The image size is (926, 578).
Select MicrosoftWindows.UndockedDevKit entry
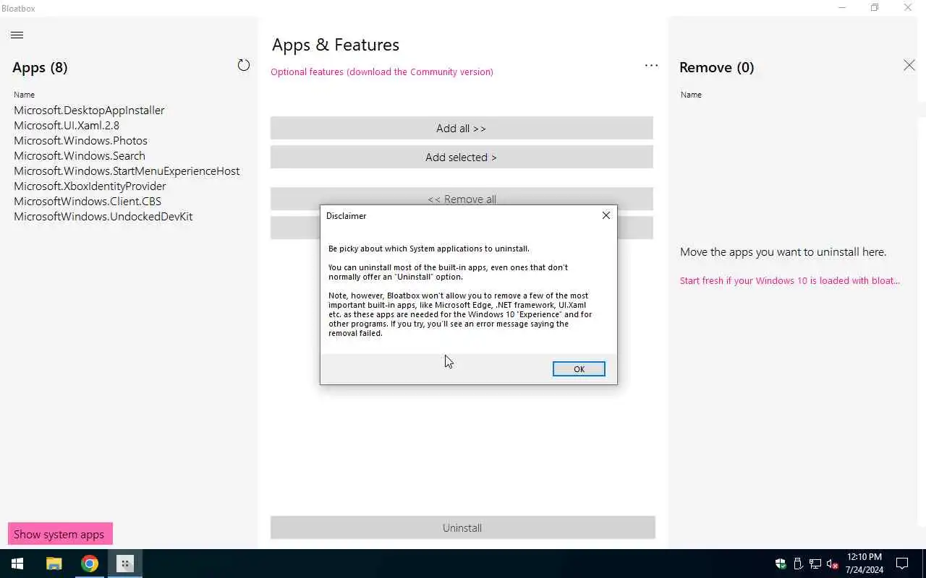[x=103, y=216]
